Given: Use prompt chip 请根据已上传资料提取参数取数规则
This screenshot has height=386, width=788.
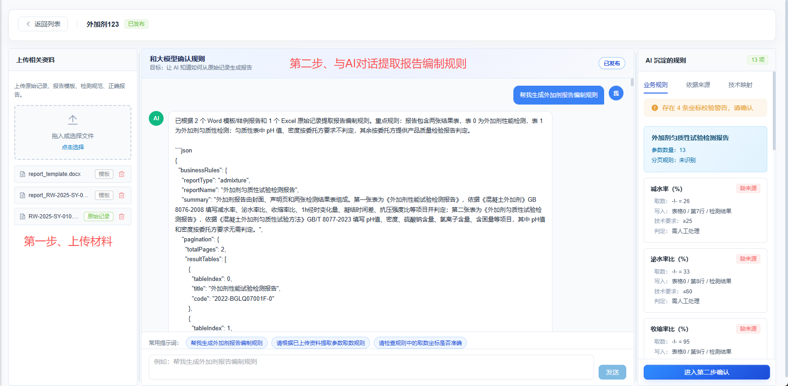Looking at the screenshot, I should (x=321, y=343).
